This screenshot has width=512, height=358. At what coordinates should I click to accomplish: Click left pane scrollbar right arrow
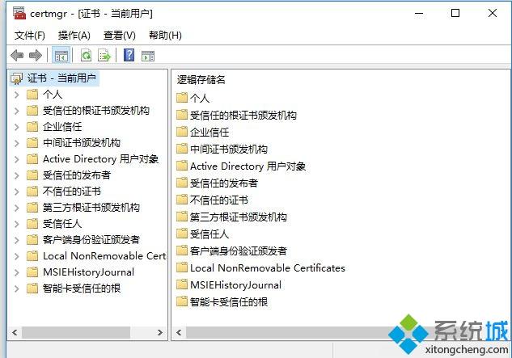pyautogui.click(x=159, y=333)
